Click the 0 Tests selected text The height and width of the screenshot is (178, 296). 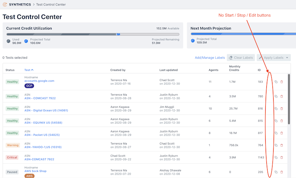(15, 58)
